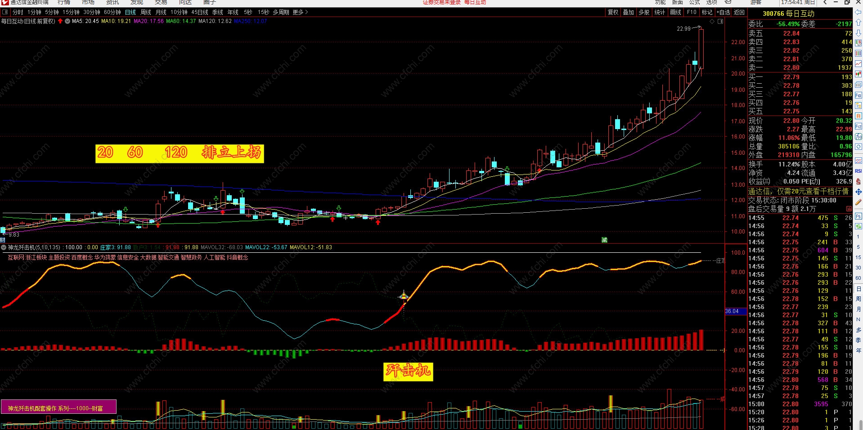Select the 日 period button in right strip
The image size is (863, 430).
coord(859,289)
